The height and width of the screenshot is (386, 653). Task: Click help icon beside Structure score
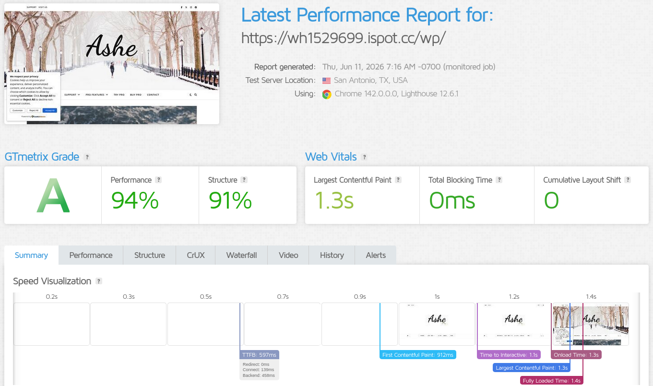coord(244,180)
